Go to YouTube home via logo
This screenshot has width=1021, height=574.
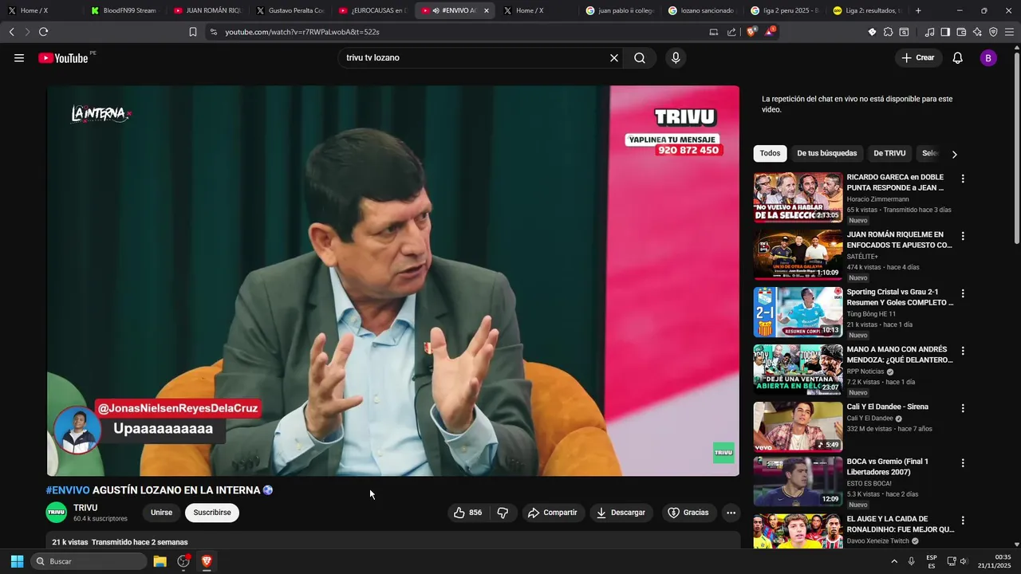pos(63,58)
